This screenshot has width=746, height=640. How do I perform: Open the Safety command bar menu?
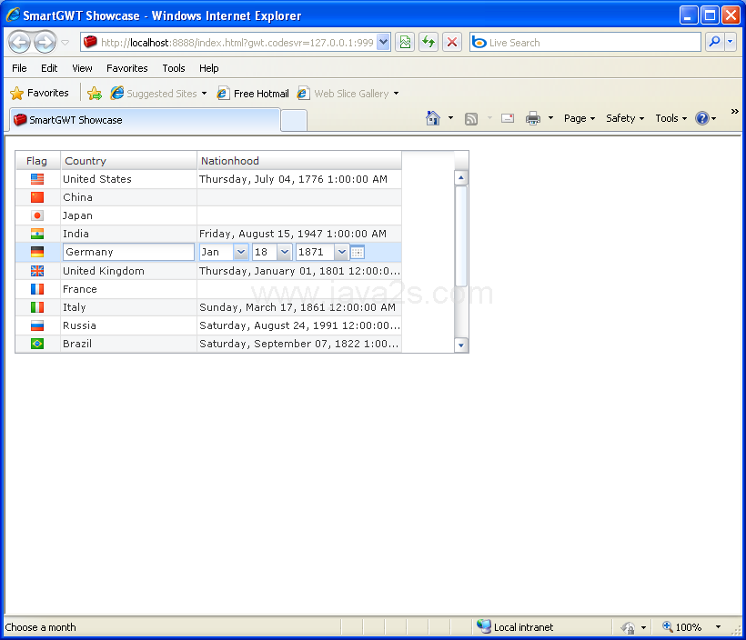point(625,118)
